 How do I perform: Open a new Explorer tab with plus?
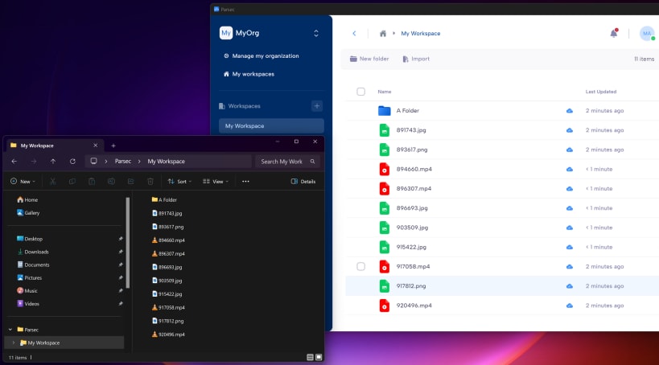[x=113, y=146]
